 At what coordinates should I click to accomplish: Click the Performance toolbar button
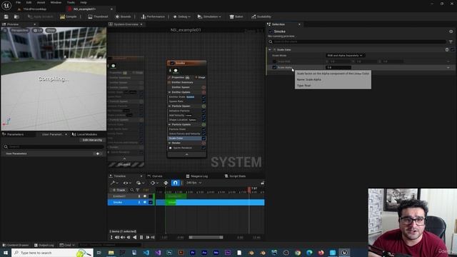[153, 16]
